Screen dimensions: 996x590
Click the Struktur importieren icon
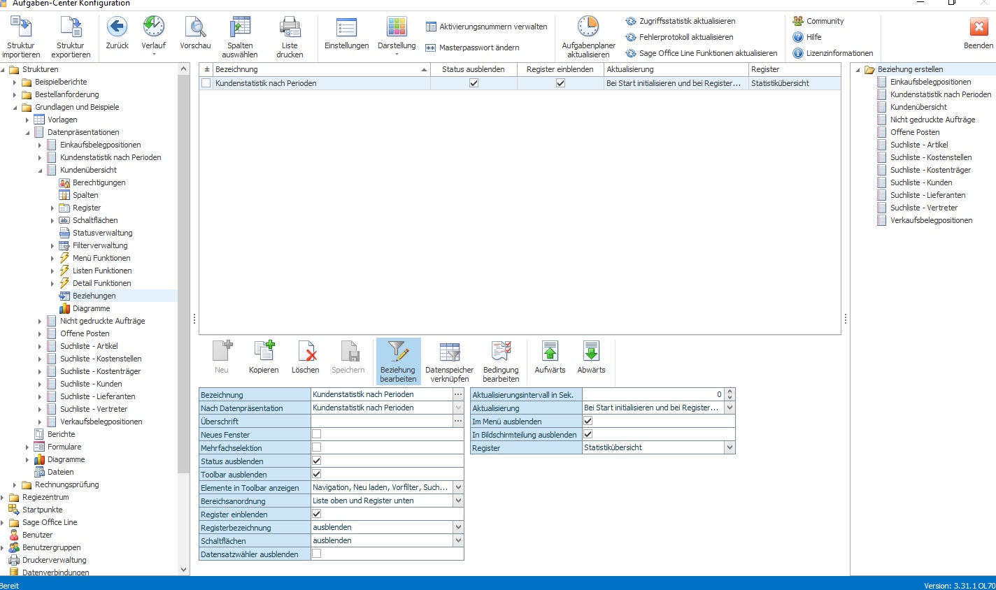[21, 28]
